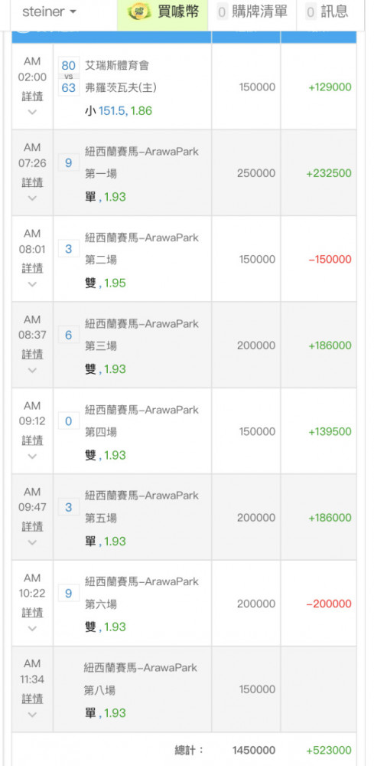Viewport: 374px width, 766px height.
Task: Click result number 3 of 第二場
Action: [x=68, y=249]
